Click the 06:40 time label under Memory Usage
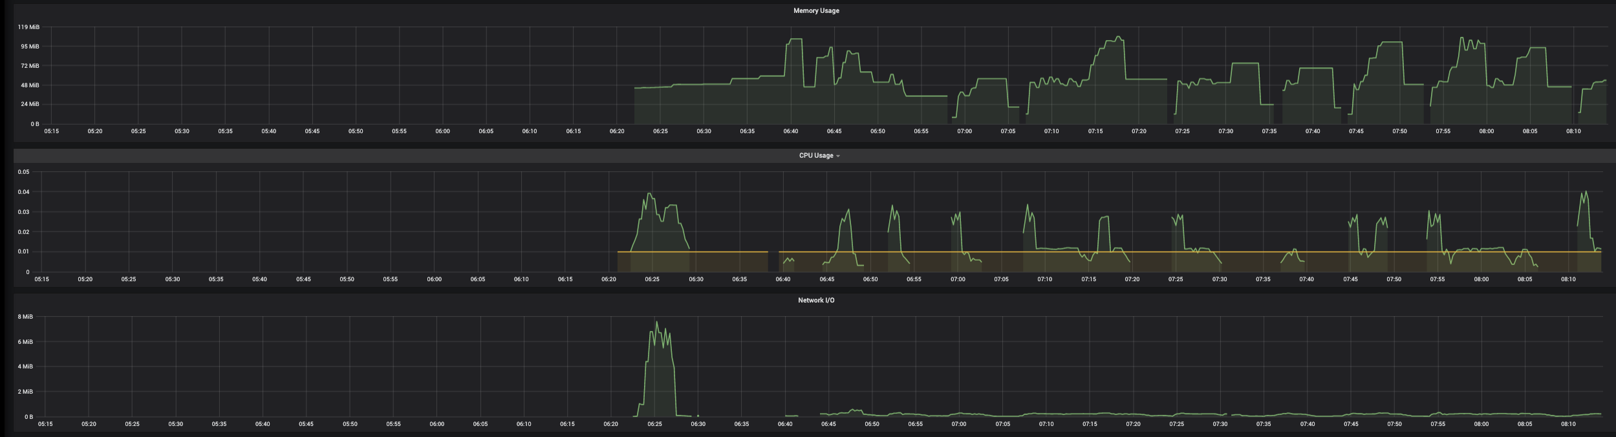This screenshot has height=437, width=1616. pos(790,131)
